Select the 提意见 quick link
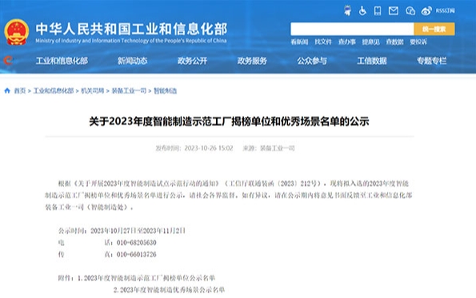Viewport: 476px width, 298px height. [370, 42]
